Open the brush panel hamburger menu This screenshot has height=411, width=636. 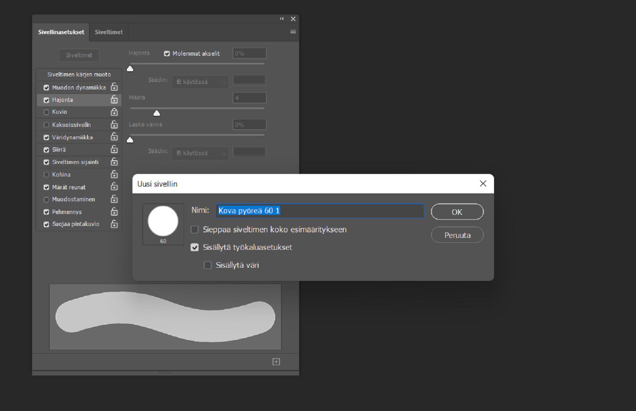click(293, 32)
